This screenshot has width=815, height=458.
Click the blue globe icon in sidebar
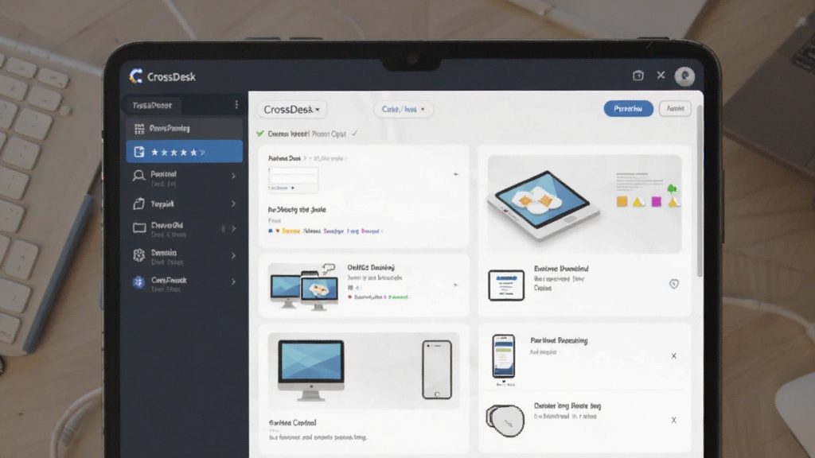coord(138,281)
